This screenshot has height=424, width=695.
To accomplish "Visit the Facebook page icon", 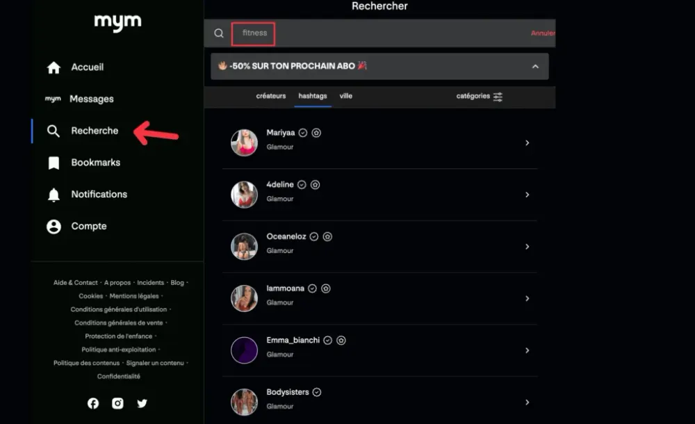I will click(x=93, y=403).
